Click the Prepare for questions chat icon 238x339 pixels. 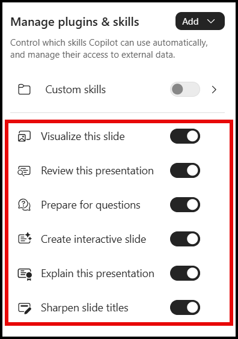[x=24, y=205]
